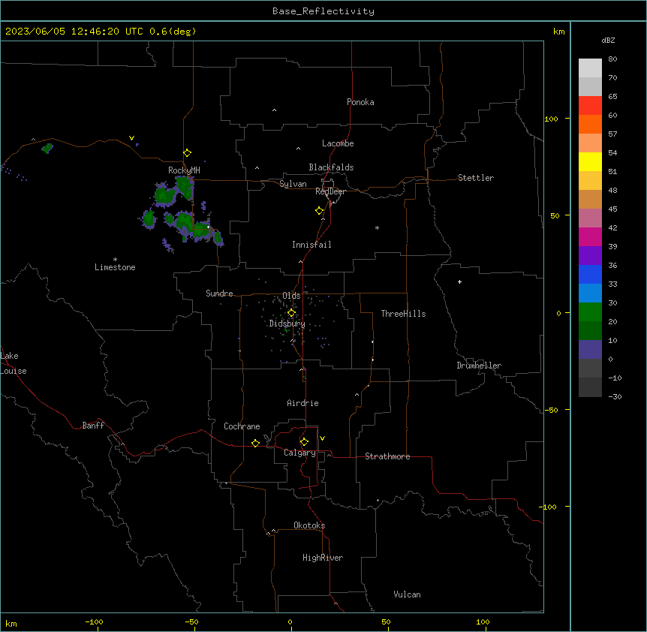Click the ThreeHills label
This screenshot has width=647, height=632.
click(403, 314)
